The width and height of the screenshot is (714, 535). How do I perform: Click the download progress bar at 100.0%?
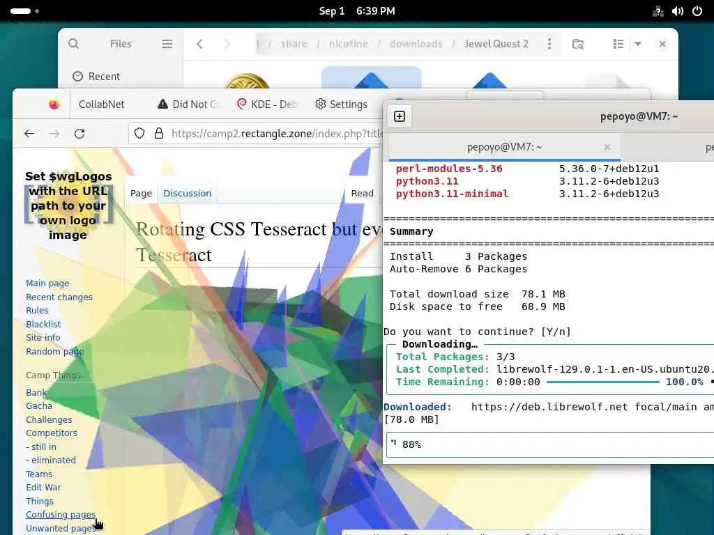[603, 382]
